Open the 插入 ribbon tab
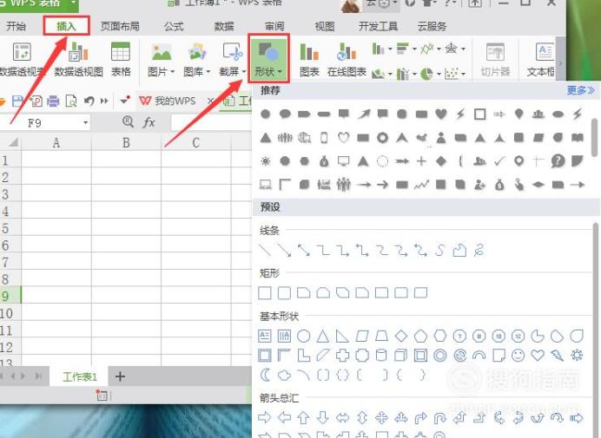This screenshot has width=601, height=438. click(66, 26)
